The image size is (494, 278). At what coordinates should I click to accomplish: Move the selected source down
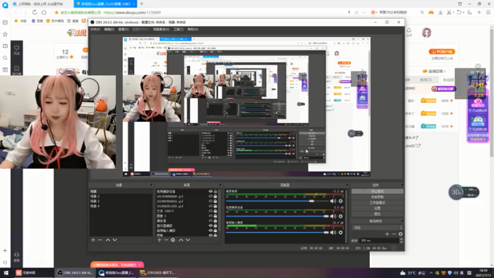[x=188, y=240]
